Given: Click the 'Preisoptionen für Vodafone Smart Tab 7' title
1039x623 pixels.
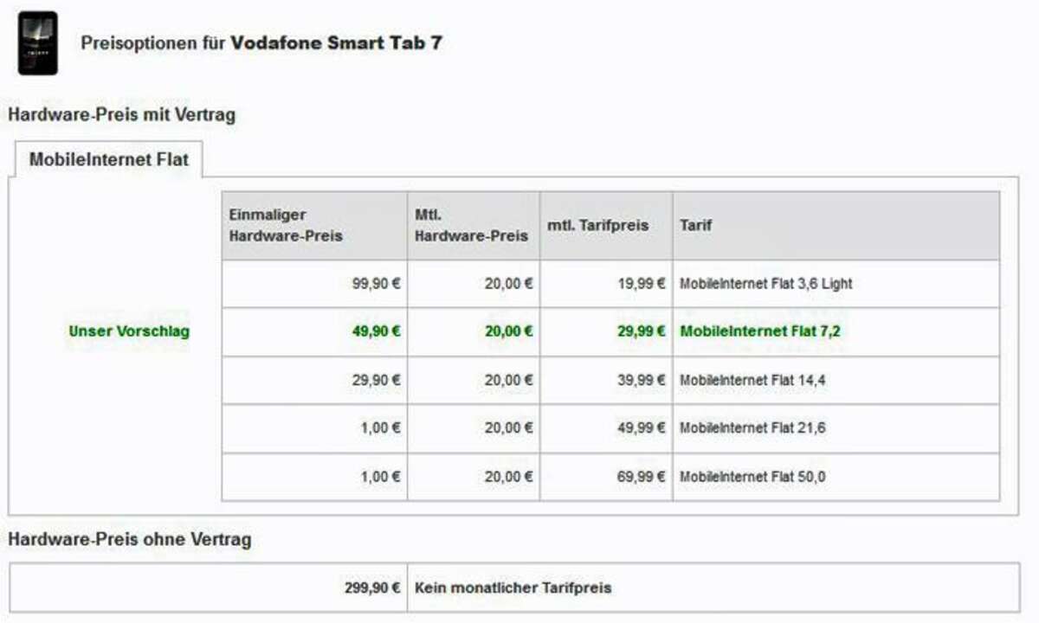Looking at the screenshot, I should tap(261, 42).
